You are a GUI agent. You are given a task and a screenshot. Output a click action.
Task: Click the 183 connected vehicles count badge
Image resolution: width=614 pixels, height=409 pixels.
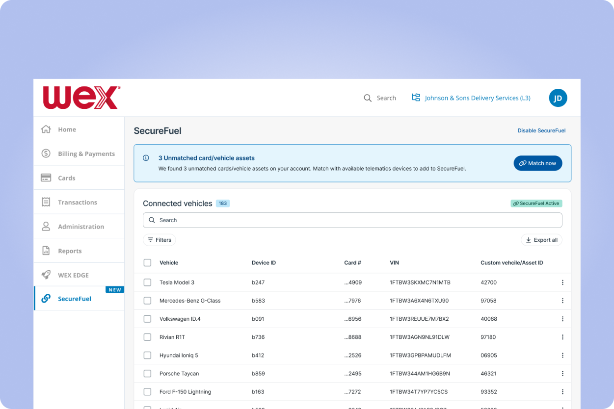coord(223,203)
